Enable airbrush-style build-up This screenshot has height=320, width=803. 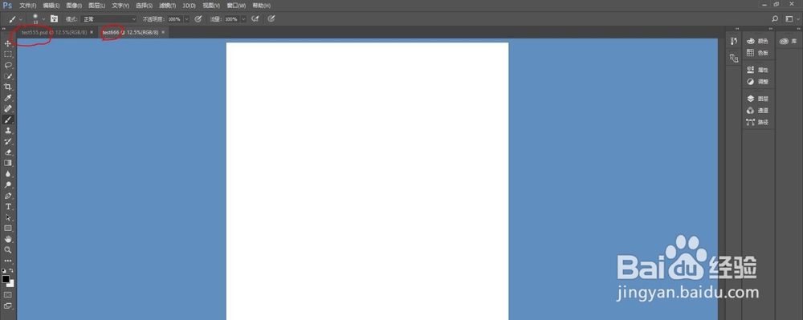click(255, 19)
